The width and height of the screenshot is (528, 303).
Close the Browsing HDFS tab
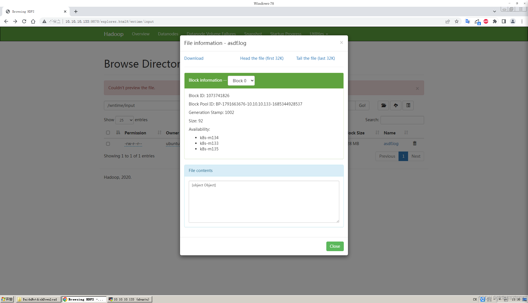[x=65, y=12]
